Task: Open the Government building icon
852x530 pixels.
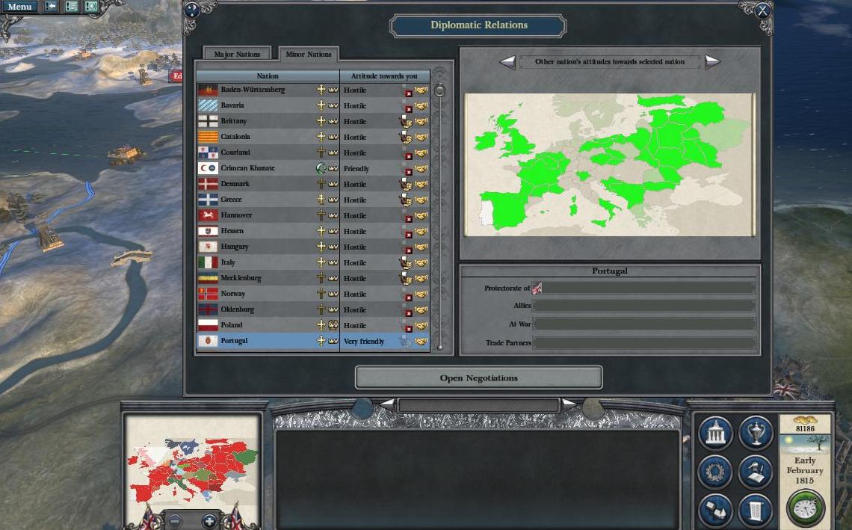Action: [715, 433]
